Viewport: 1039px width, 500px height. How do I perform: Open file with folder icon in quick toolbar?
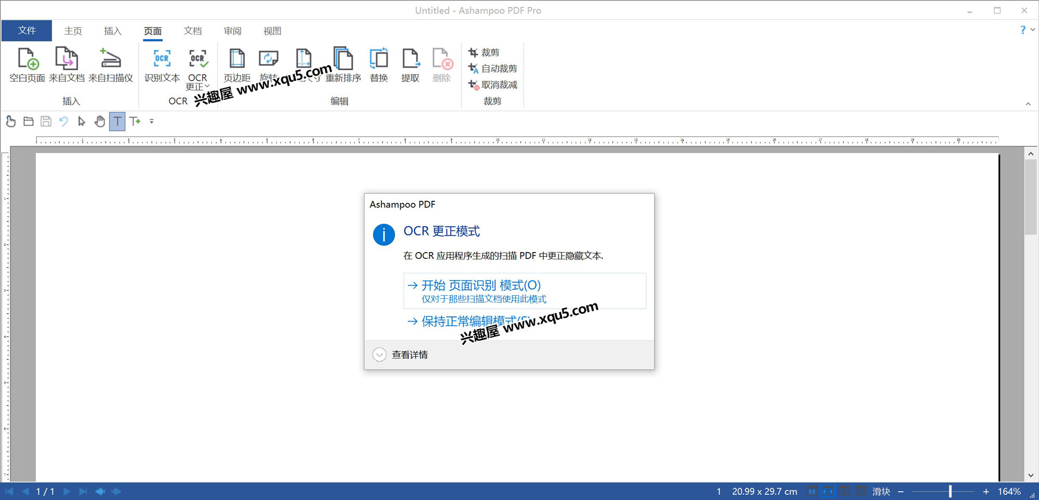[x=29, y=121]
